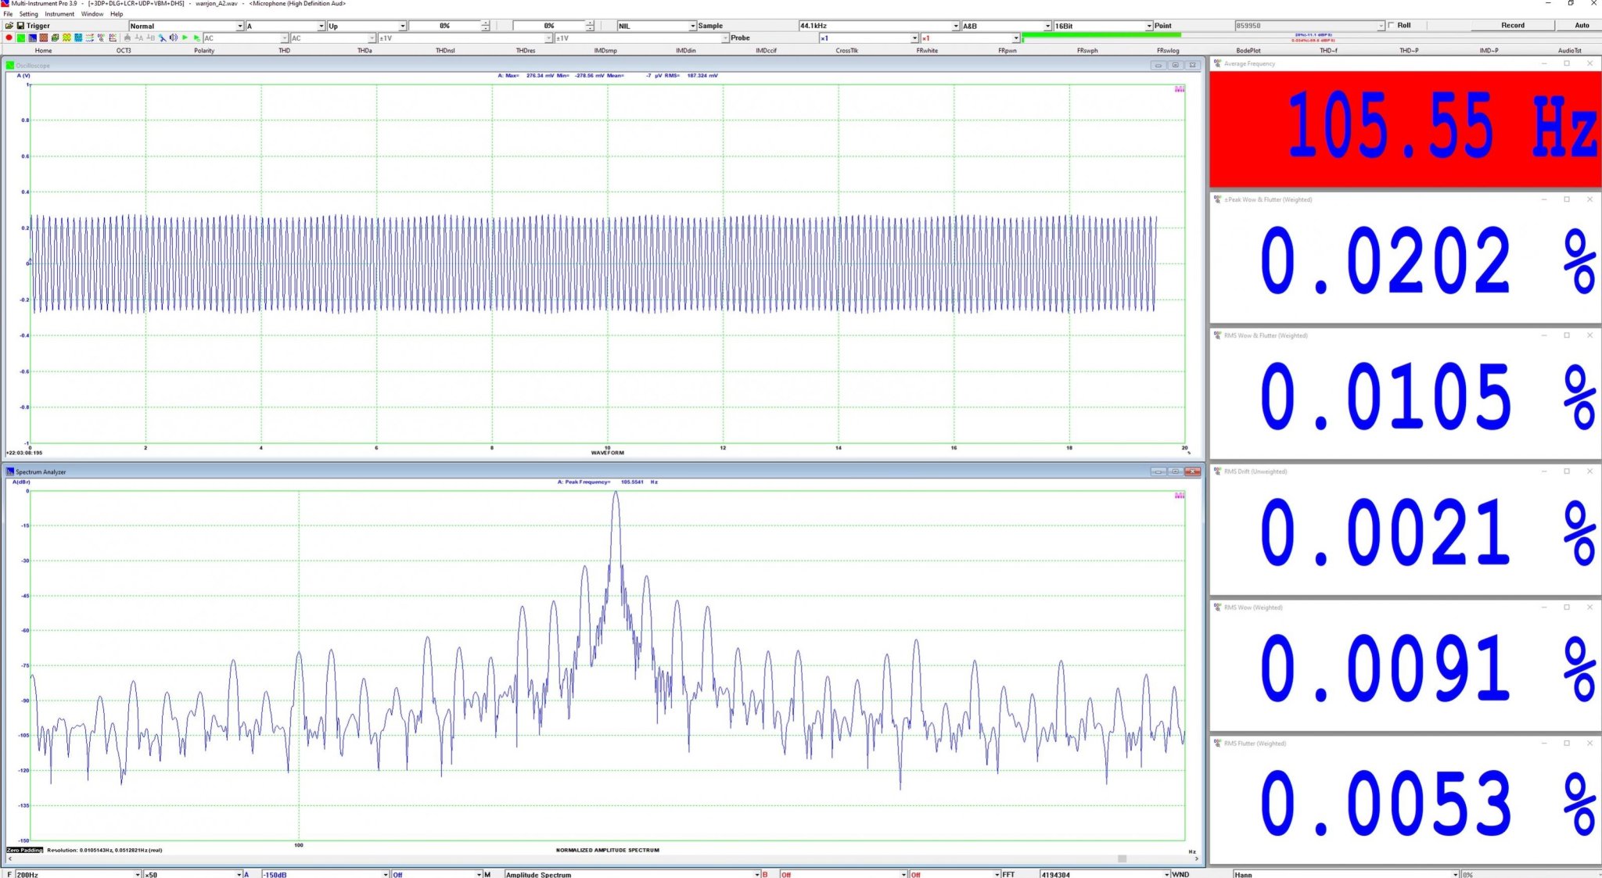Click the RMS Drift panel title icon
This screenshot has height=878, width=1602.
coord(1217,471)
